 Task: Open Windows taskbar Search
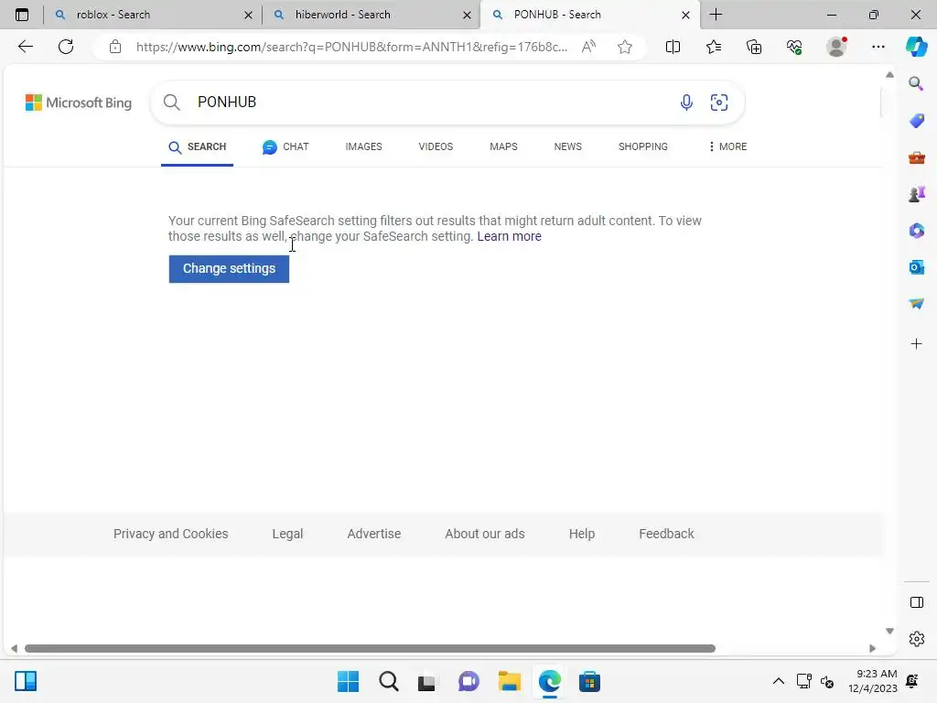(388, 681)
